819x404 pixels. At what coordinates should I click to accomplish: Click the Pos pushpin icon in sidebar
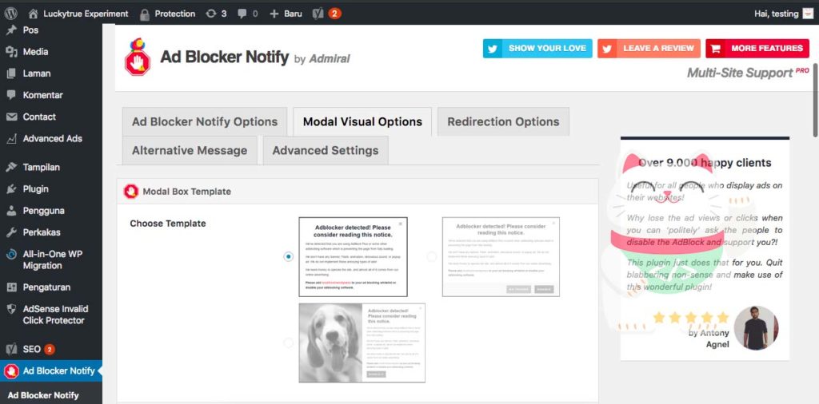(x=11, y=30)
